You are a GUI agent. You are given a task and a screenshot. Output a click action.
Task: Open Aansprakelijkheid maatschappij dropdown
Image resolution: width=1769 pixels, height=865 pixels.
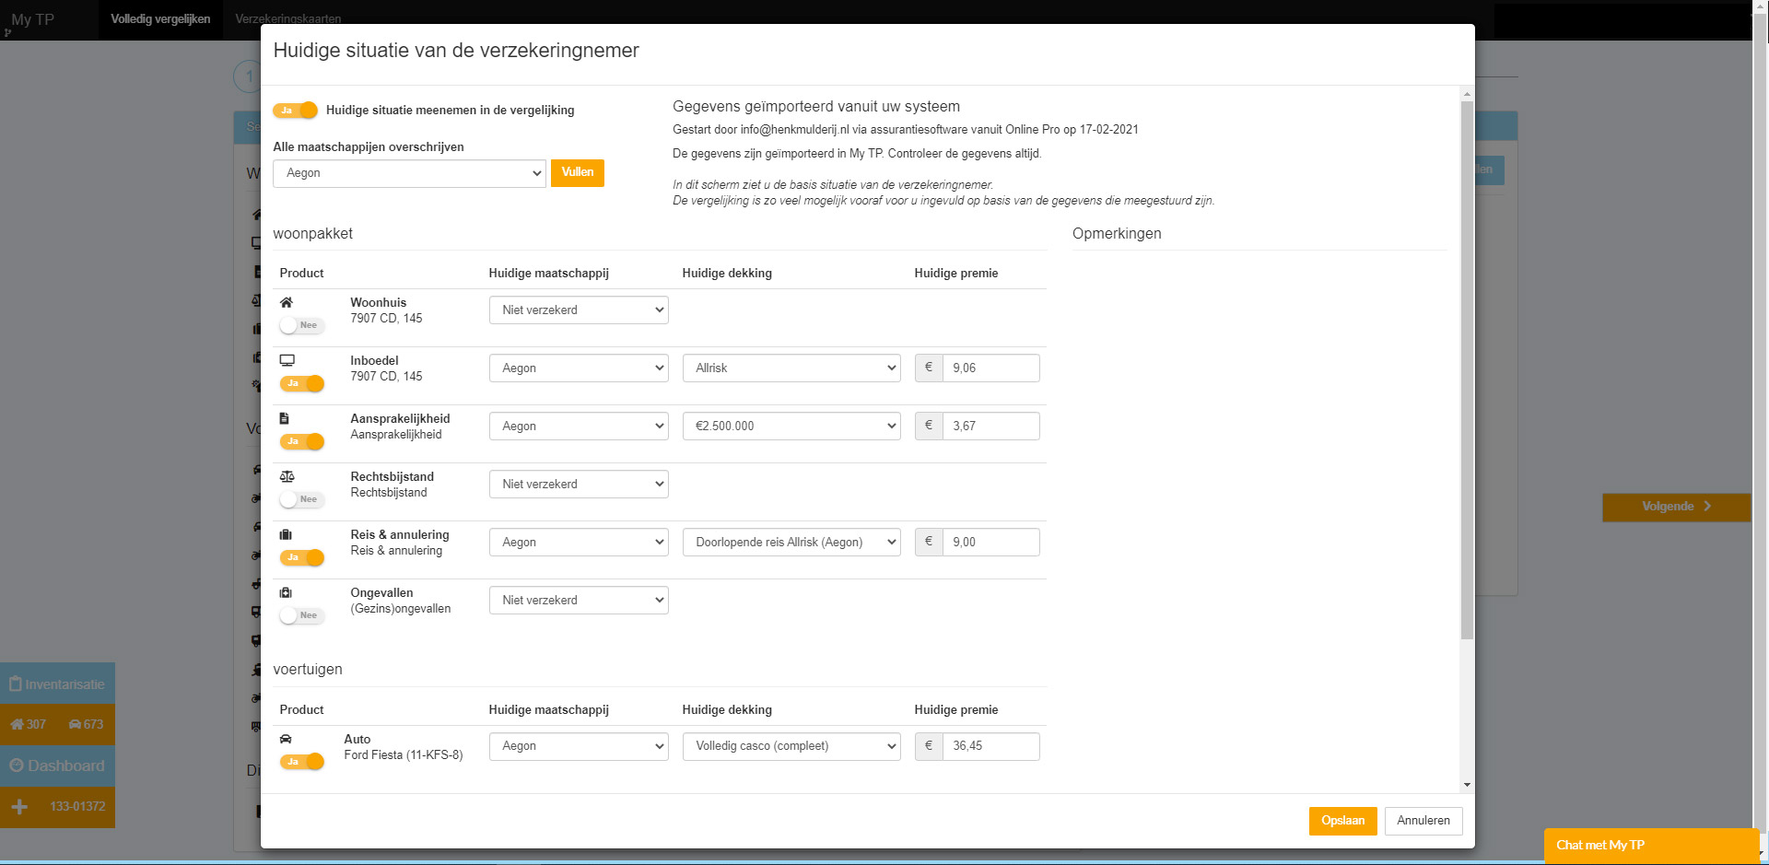pos(579,427)
